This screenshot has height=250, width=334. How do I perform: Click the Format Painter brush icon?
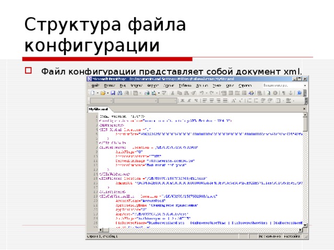(193, 93)
